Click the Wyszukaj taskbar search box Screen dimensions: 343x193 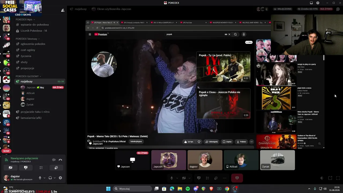tap(132, 189)
